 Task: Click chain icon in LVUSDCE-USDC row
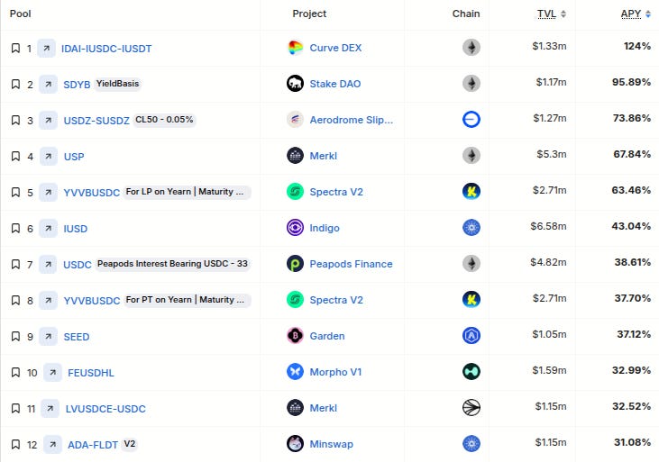[x=471, y=408]
